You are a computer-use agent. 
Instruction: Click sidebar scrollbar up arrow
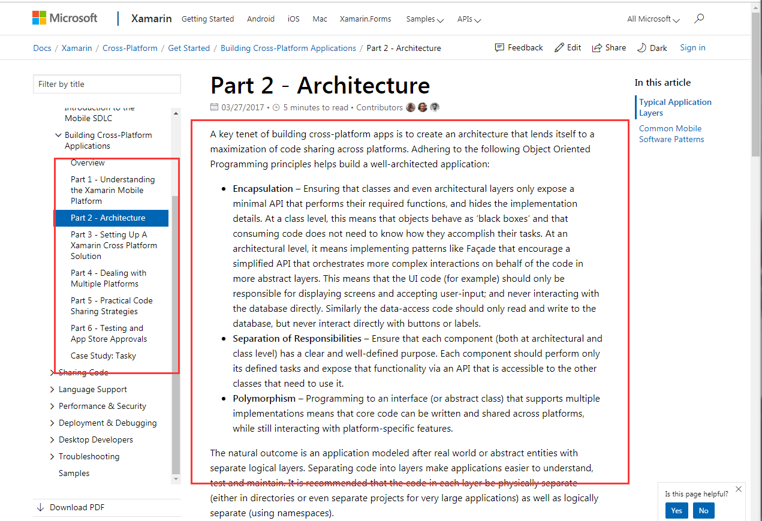(x=176, y=113)
